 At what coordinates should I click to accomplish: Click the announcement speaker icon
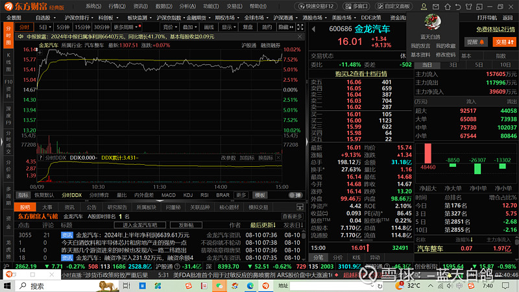click(21, 36)
